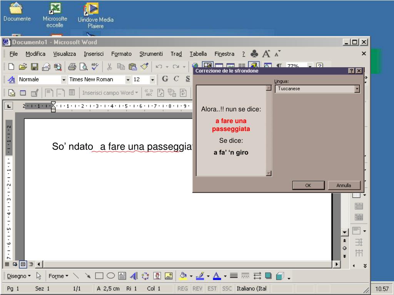Click the horizontal scrollbar right arrow
The image size is (394, 295).
336,264
